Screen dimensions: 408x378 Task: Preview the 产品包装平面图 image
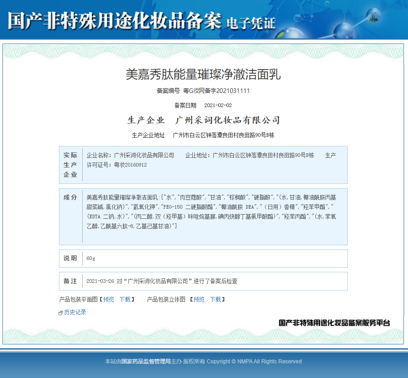click(108, 299)
